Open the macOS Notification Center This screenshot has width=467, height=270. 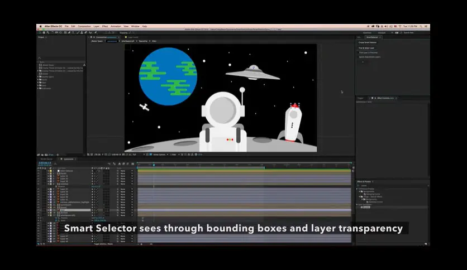tap(426, 26)
